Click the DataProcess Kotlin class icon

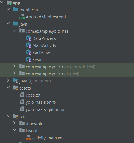click(28, 38)
